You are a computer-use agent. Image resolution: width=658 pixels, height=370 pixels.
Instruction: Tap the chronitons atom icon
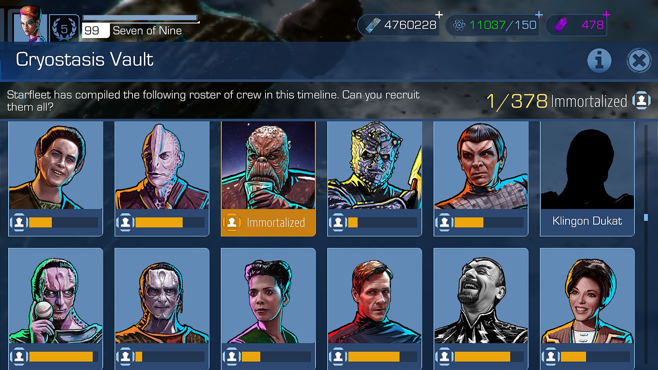(x=459, y=25)
